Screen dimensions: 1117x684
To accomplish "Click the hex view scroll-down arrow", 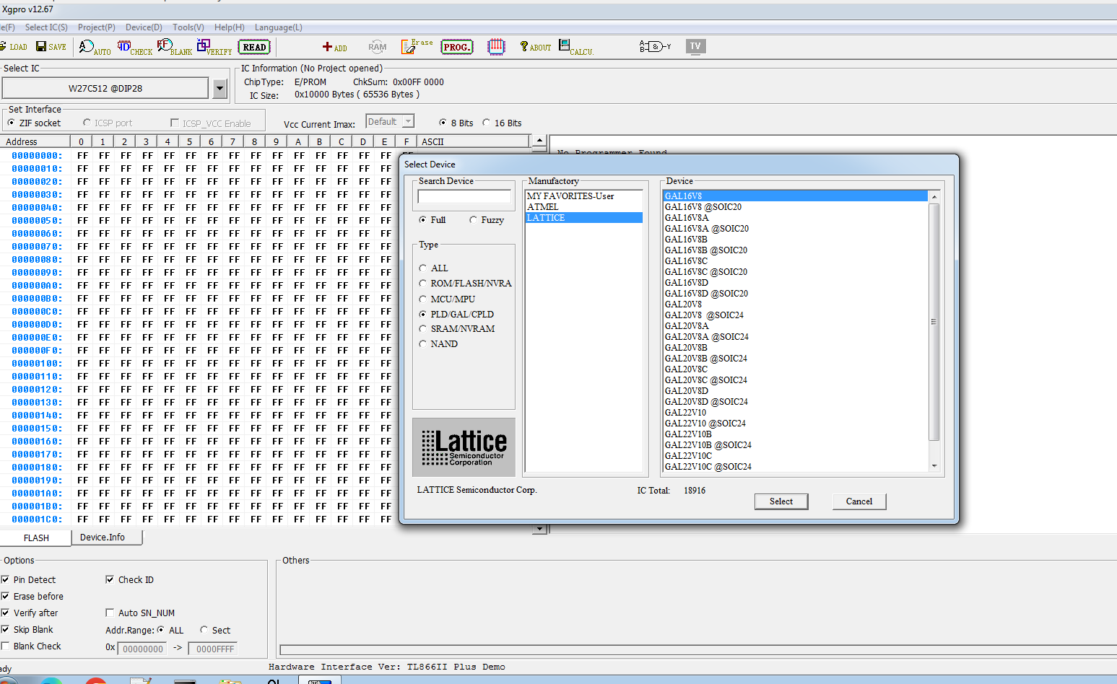I will pos(539,528).
